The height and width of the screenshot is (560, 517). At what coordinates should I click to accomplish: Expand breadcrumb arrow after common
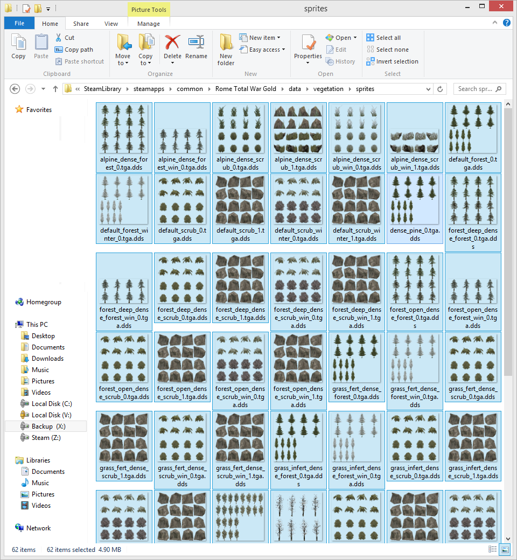209,89
